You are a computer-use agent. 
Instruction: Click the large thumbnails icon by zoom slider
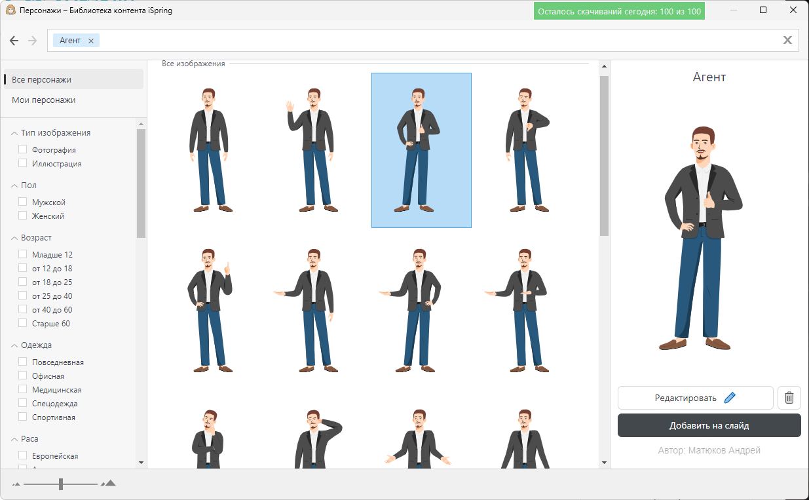click(109, 484)
